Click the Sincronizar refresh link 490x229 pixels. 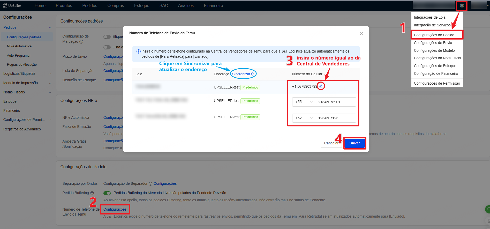click(x=243, y=74)
